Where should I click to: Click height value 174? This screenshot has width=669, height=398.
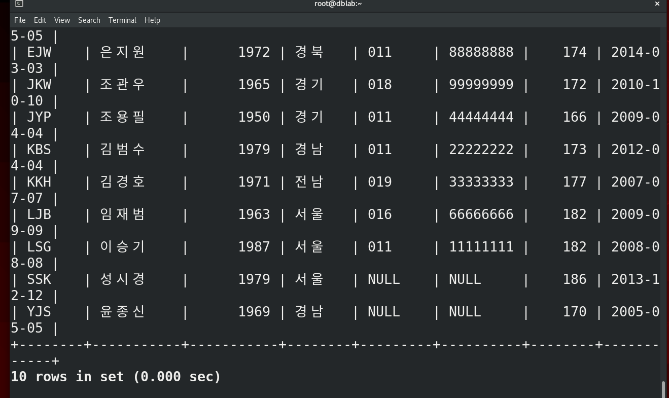click(575, 52)
